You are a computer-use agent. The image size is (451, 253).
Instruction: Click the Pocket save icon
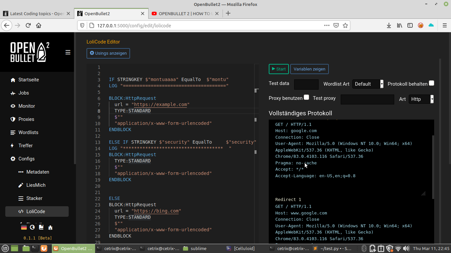pos(336,25)
